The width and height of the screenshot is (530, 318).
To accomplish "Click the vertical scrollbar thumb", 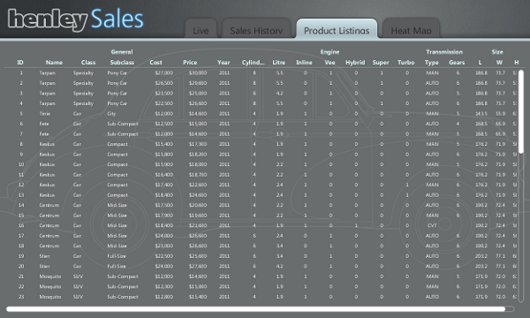I will click(x=521, y=111).
